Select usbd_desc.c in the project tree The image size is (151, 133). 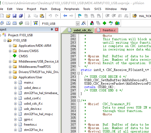point(32,88)
